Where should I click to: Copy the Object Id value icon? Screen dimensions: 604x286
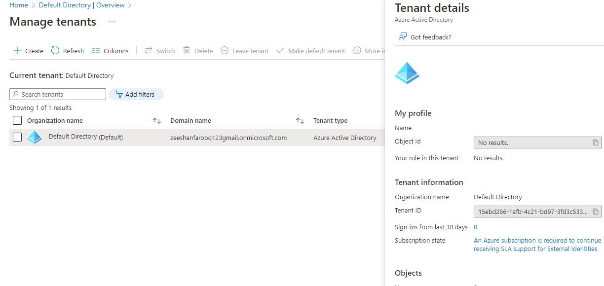click(x=596, y=143)
